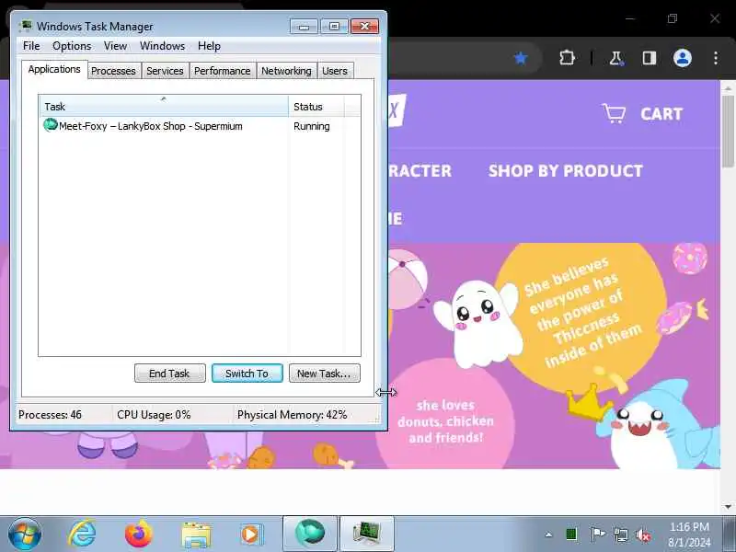Click the muted volume tray icon
This screenshot has height=552, width=736.
(643, 535)
